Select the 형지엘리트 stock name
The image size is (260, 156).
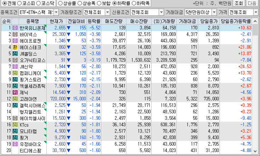30,112
